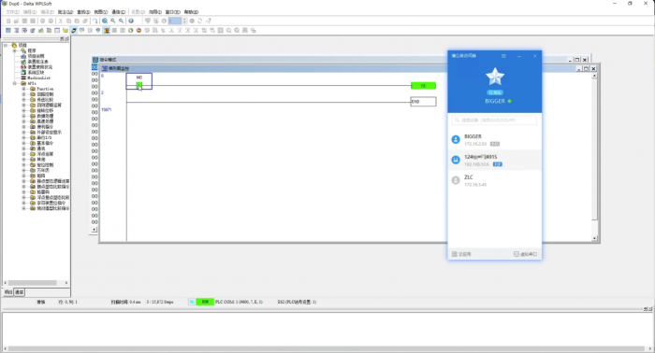Toggle the green M0 contact in rung
This screenshot has height=353, width=655.
point(139,85)
